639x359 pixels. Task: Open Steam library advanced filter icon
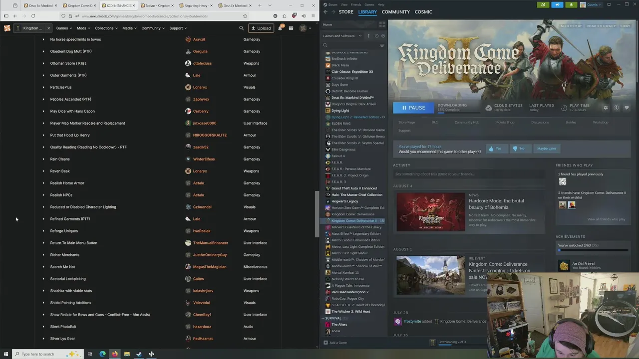(382, 45)
